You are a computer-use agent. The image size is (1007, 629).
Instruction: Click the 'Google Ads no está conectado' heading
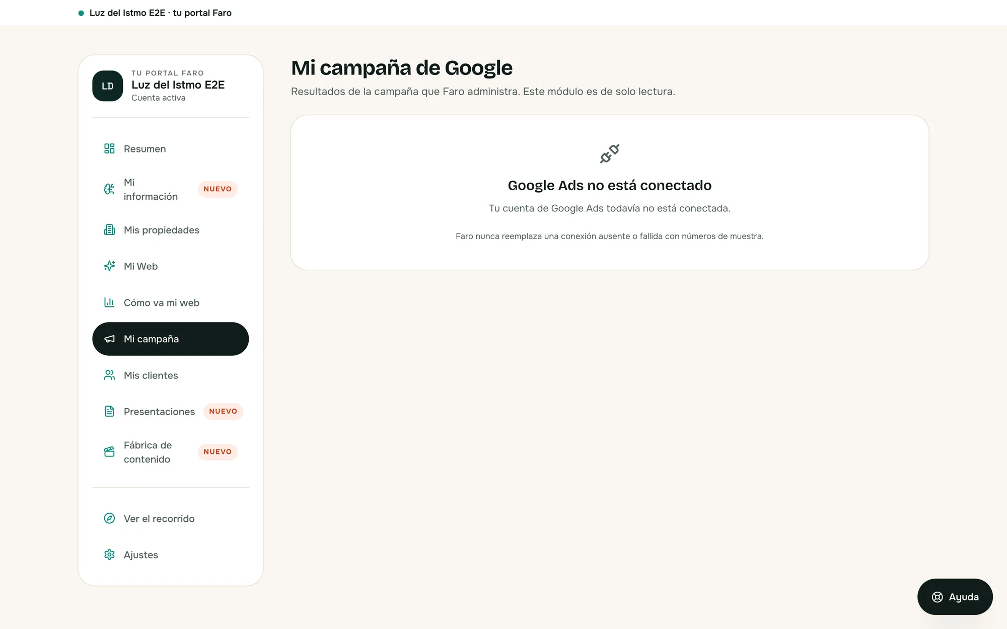click(609, 186)
